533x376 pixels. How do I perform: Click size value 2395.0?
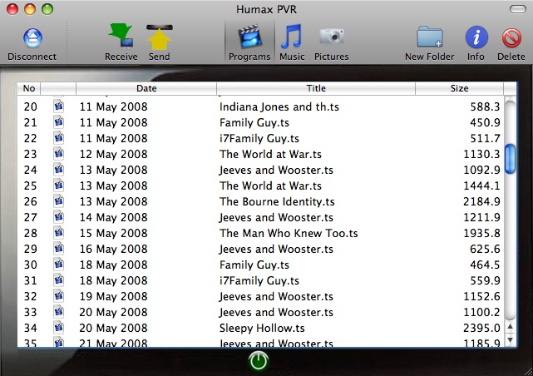[x=481, y=328]
